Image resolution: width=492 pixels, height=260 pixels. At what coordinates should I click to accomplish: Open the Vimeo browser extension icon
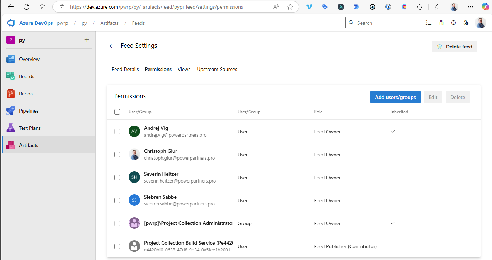point(309,7)
